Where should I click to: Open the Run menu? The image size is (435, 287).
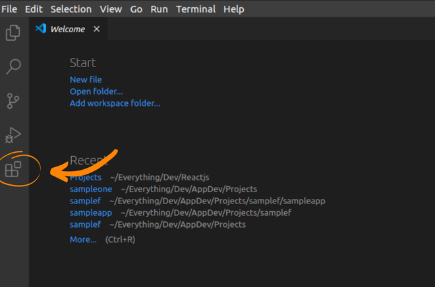159,9
